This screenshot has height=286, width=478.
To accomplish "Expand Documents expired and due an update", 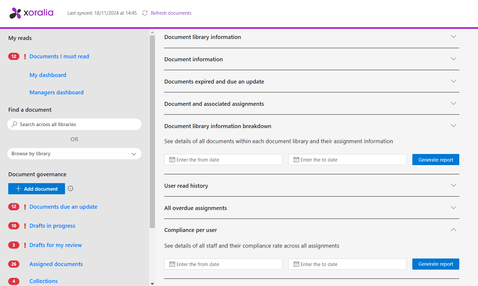I will (453, 81).
